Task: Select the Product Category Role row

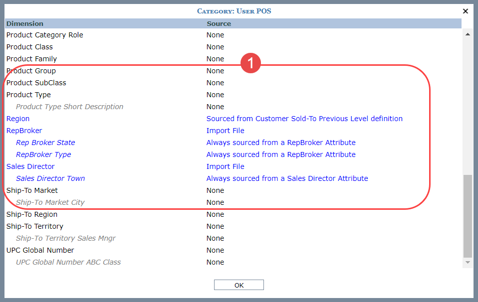Action: coord(45,35)
